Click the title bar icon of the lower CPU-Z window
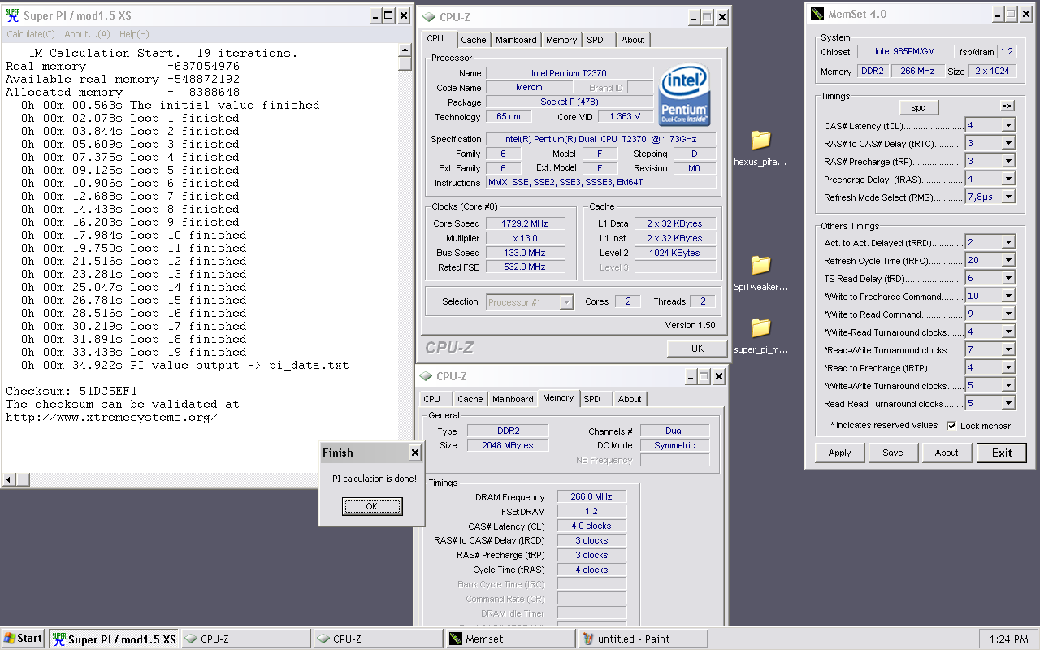The image size is (1040, 650). 427,376
